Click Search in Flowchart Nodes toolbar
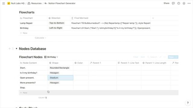Image resolution: width=193 pixels, height=108 pixels. click(x=152, y=57)
